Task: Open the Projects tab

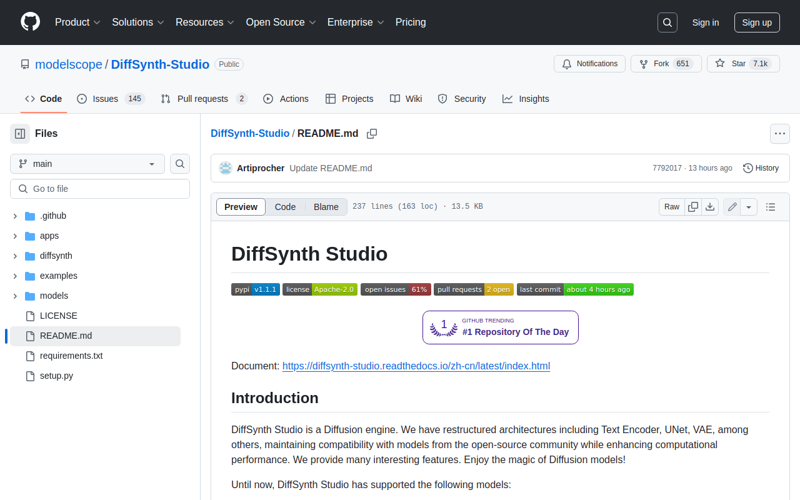Action: 349,99
